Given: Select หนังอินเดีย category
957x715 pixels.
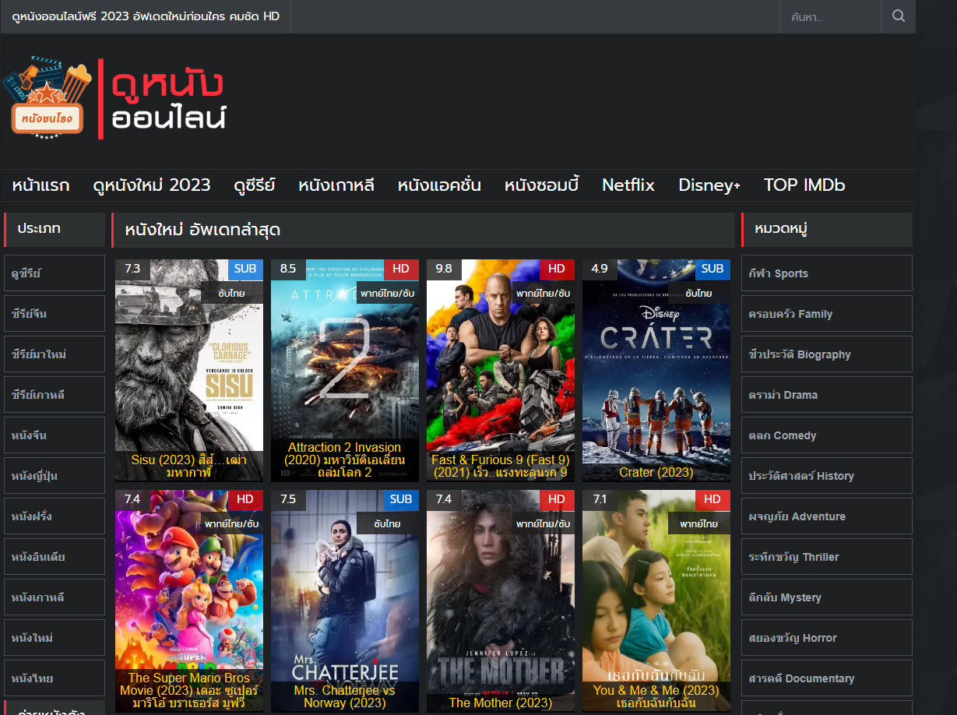Looking at the screenshot, I should point(55,557).
